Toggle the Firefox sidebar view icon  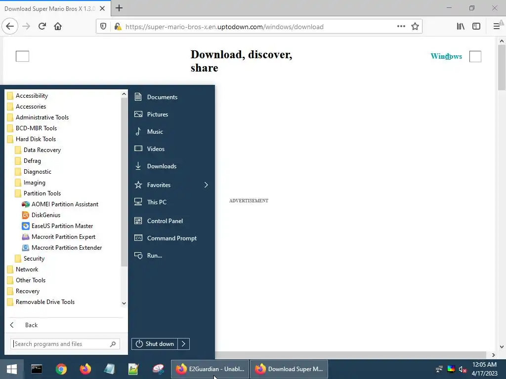coord(476,27)
